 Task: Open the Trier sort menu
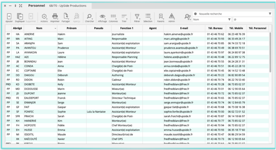[124, 17]
